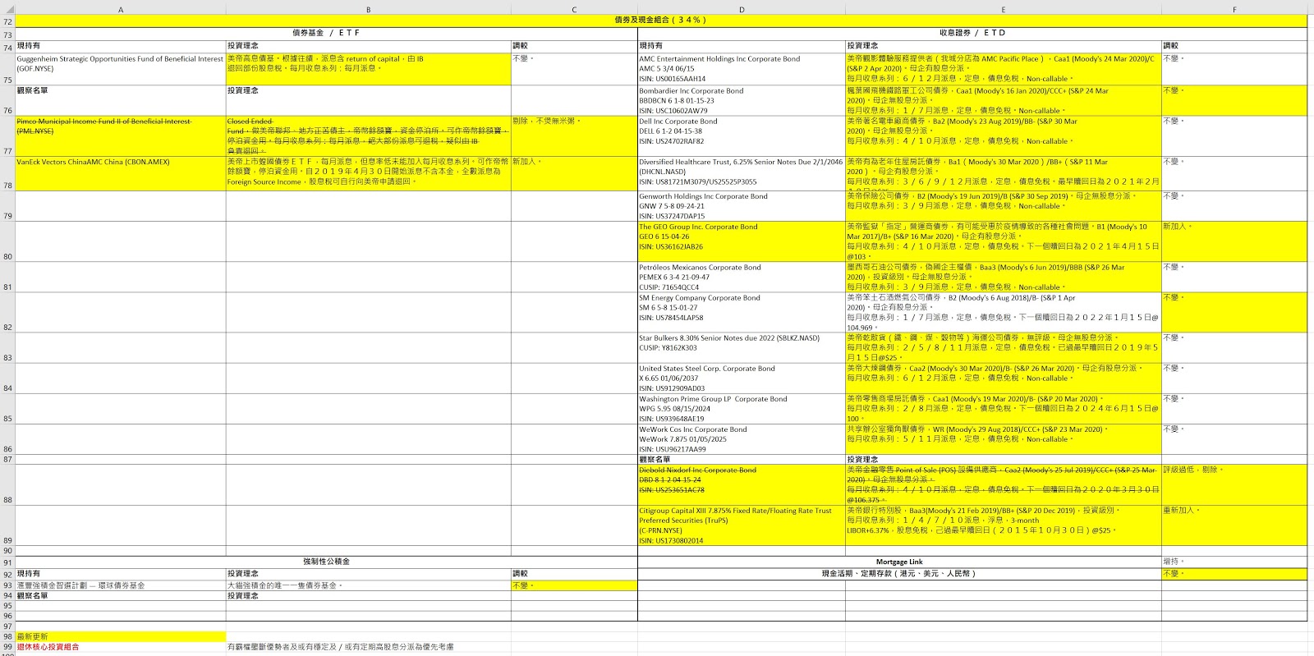
Task: Select The GEO Group Inc. Corporate Bond cell
Action: tap(742, 241)
